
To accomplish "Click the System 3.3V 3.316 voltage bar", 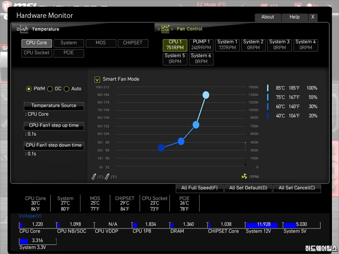I will pos(38,241).
